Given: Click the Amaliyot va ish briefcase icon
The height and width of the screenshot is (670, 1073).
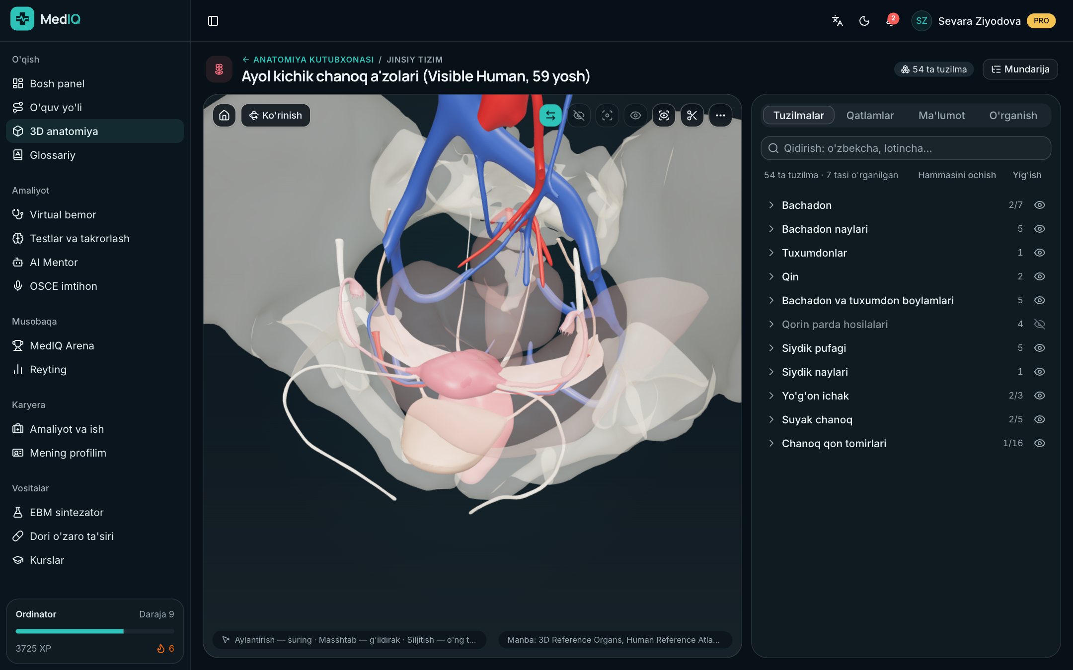Looking at the screenshot, I should pos(18,429).
